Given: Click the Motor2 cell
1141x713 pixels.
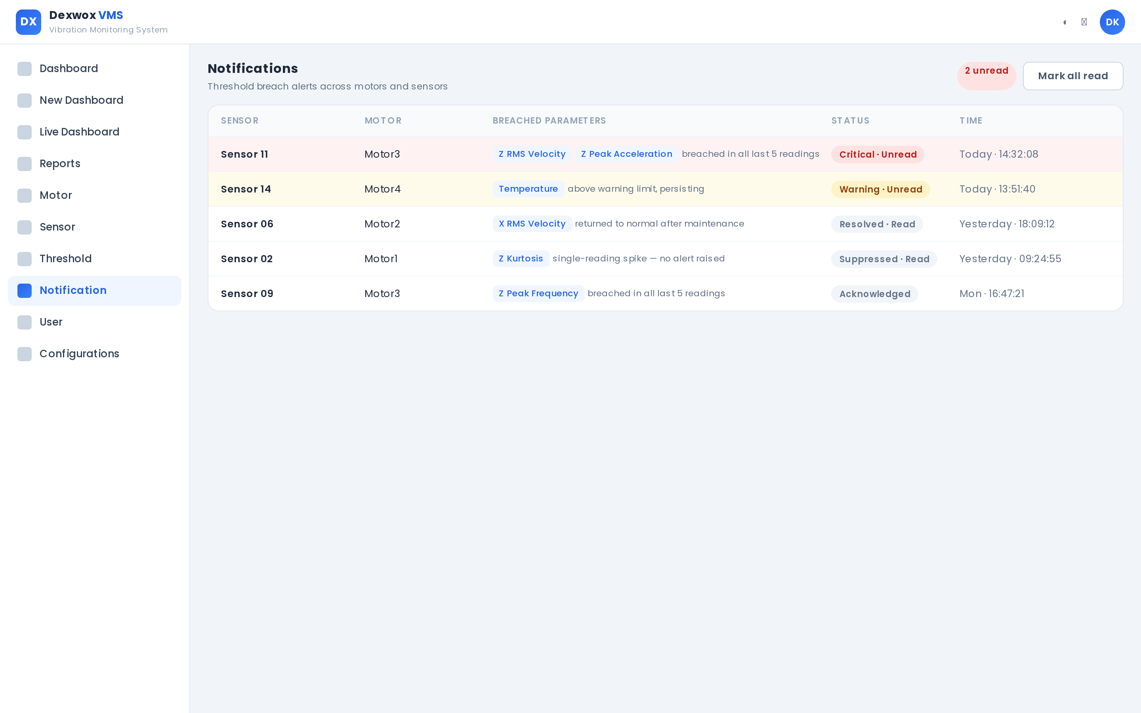Looking at the screenshot, I should pos(382,224).
